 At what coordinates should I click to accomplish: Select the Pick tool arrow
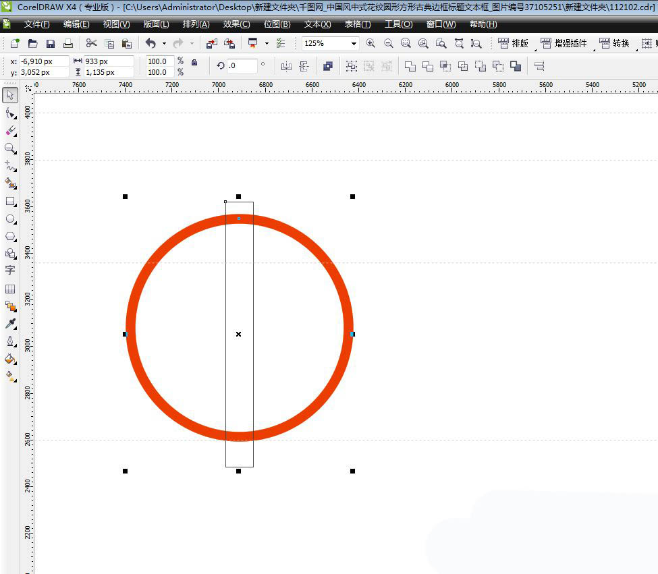click(x=10, y=95)
